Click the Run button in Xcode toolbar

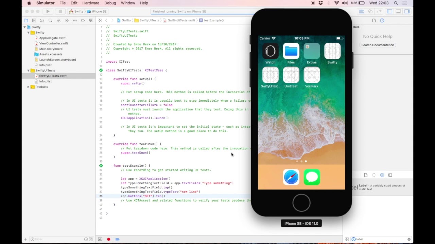click(x=48, y=11)
